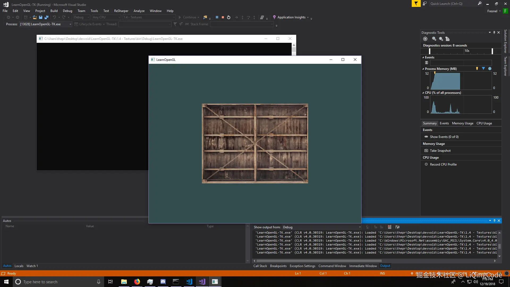Stop debugging with red square button
The width and height of the screenshot is (510, 287).
click(x=223, y=17)
